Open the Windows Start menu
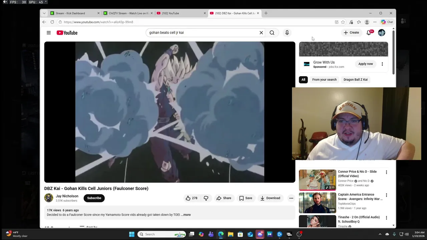 click(x=132, y=234)
